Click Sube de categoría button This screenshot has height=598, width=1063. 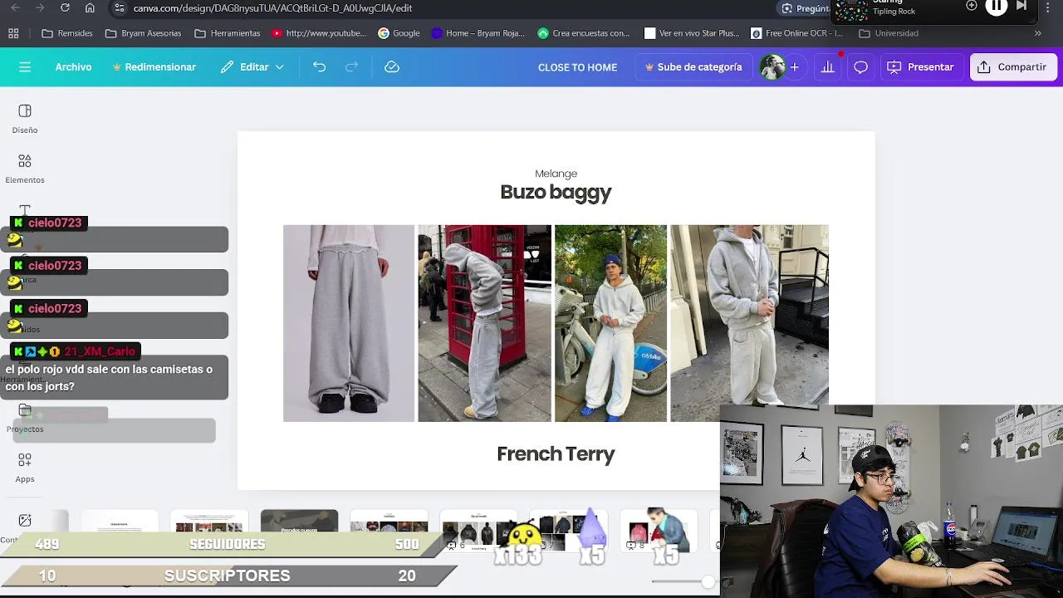tap(693, 67)
